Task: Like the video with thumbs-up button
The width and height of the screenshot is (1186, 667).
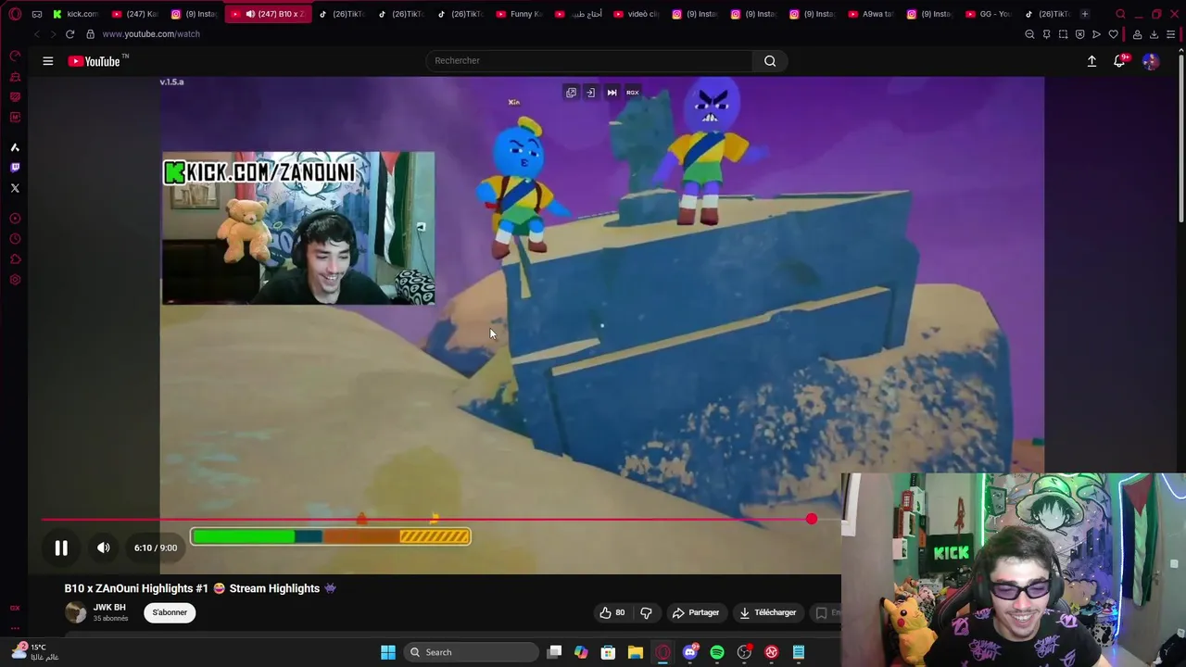Action: [612, 612]
